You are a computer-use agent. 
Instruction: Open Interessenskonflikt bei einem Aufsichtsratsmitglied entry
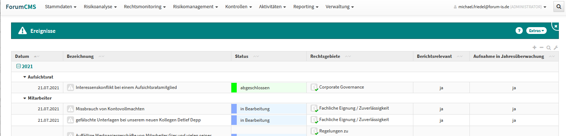click(126, 87)
